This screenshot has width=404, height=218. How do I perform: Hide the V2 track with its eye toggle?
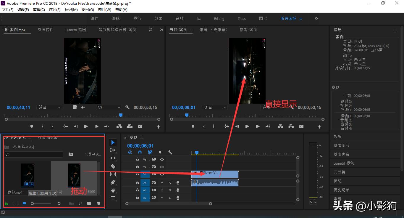point(162,167)
